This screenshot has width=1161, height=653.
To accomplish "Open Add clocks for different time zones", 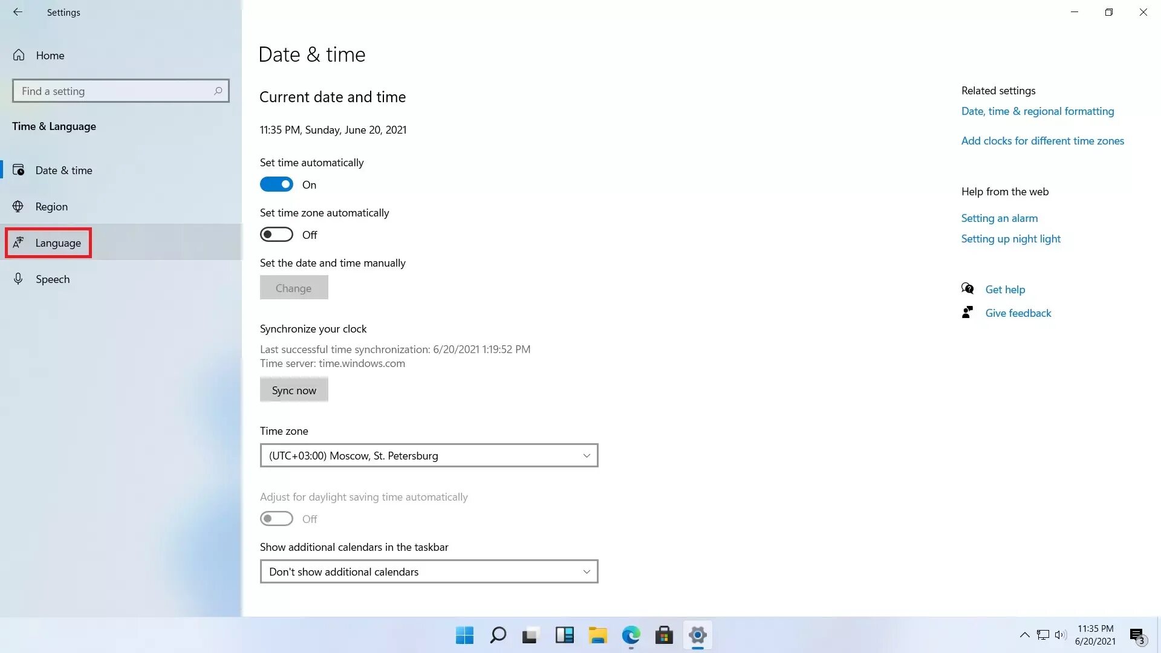I will click(1042, 141).
